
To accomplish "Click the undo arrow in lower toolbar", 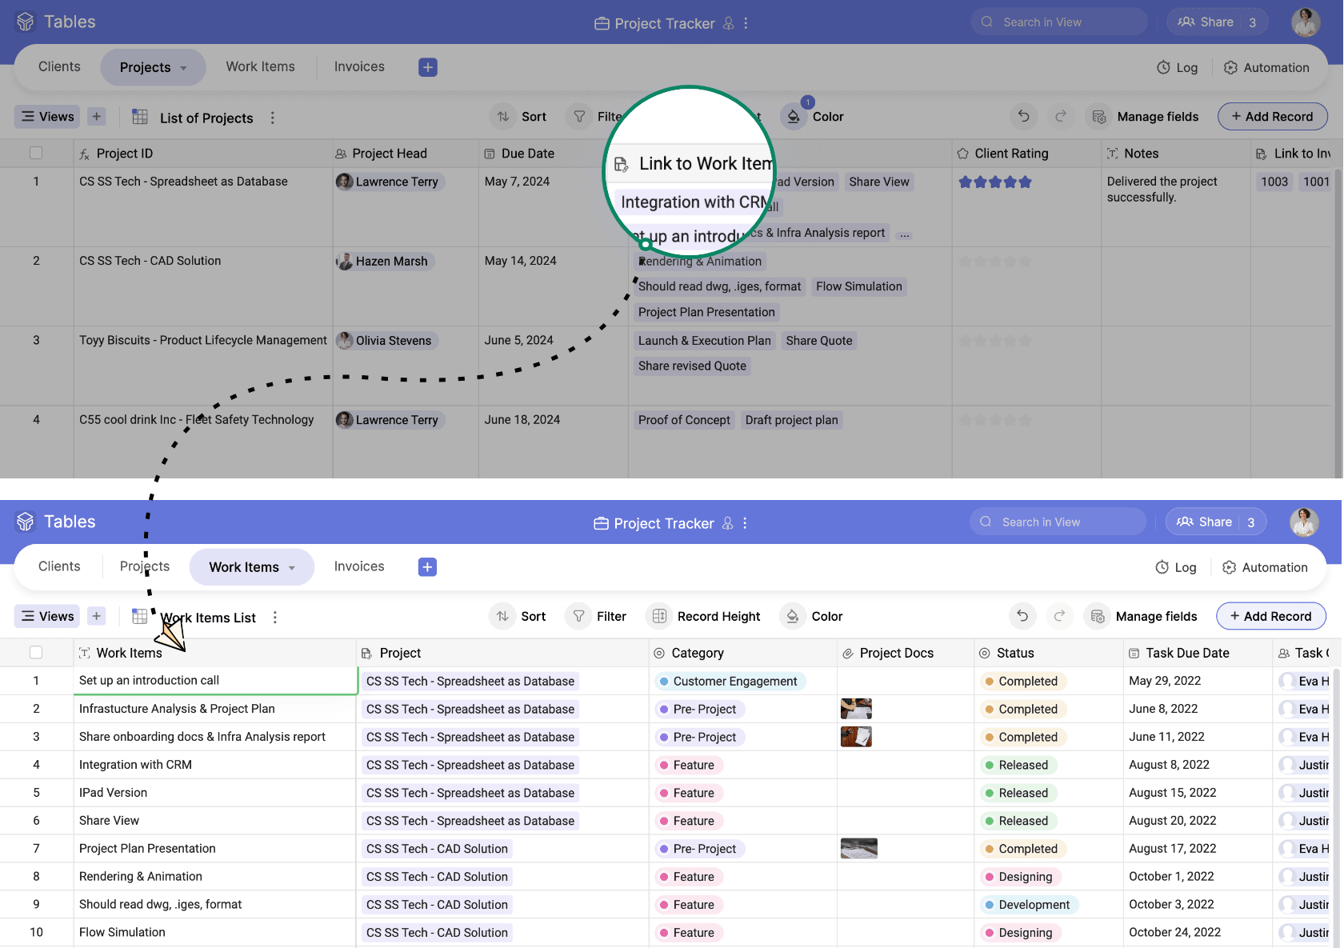I will (x=1022, y=616).
